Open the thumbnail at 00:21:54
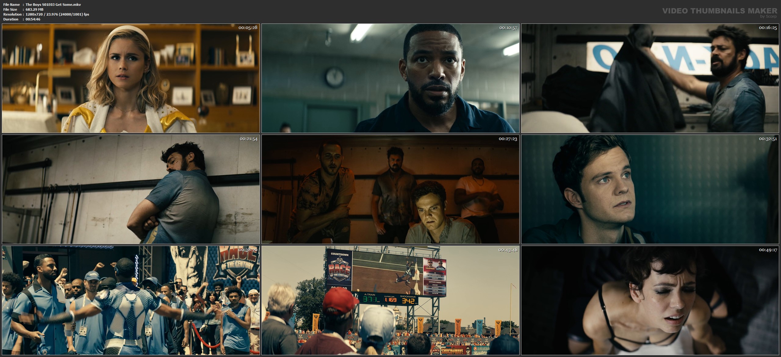Viewport: 781px width, 357px height. (131, 189)
